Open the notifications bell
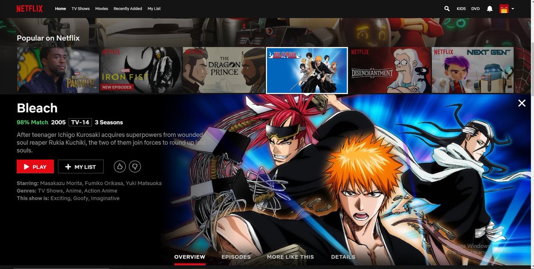This screenshot has width=534, height=269. click(x=489, y=8)
